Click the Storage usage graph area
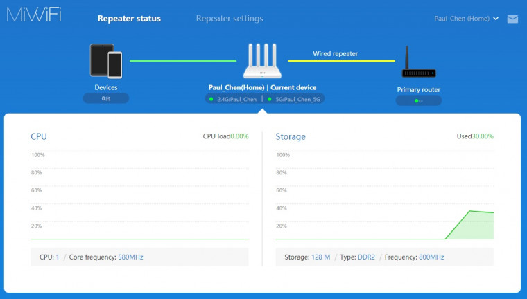527x299 pixels. coord(384,197)
